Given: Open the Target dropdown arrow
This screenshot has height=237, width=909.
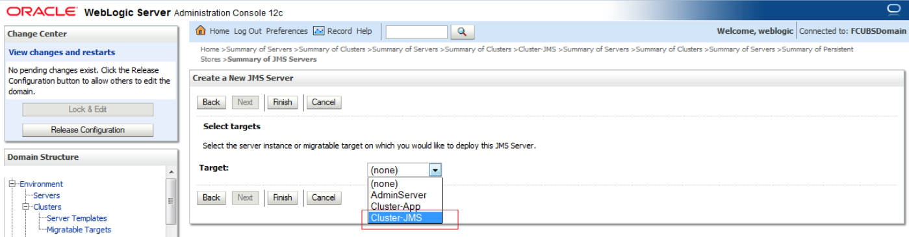Looking at the screenshot, I should pos(435,170).
